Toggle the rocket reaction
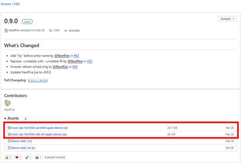The image size is (241, 163). click(x=29, y=157)
